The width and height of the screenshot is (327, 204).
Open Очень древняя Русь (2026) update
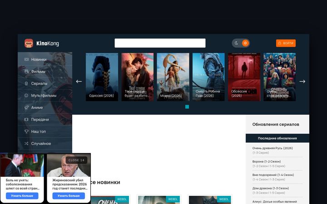click(272, 148)
